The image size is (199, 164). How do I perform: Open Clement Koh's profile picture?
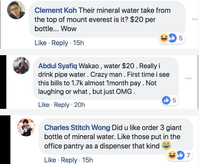click(16, 10)
